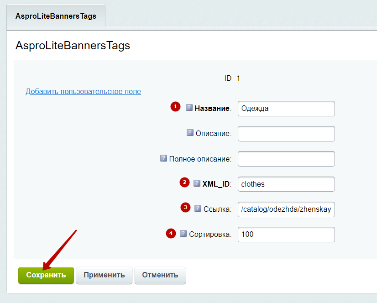Click help icon next to XML_ID
The height and width of the screenshot is (303, 377).
(197, 183)
